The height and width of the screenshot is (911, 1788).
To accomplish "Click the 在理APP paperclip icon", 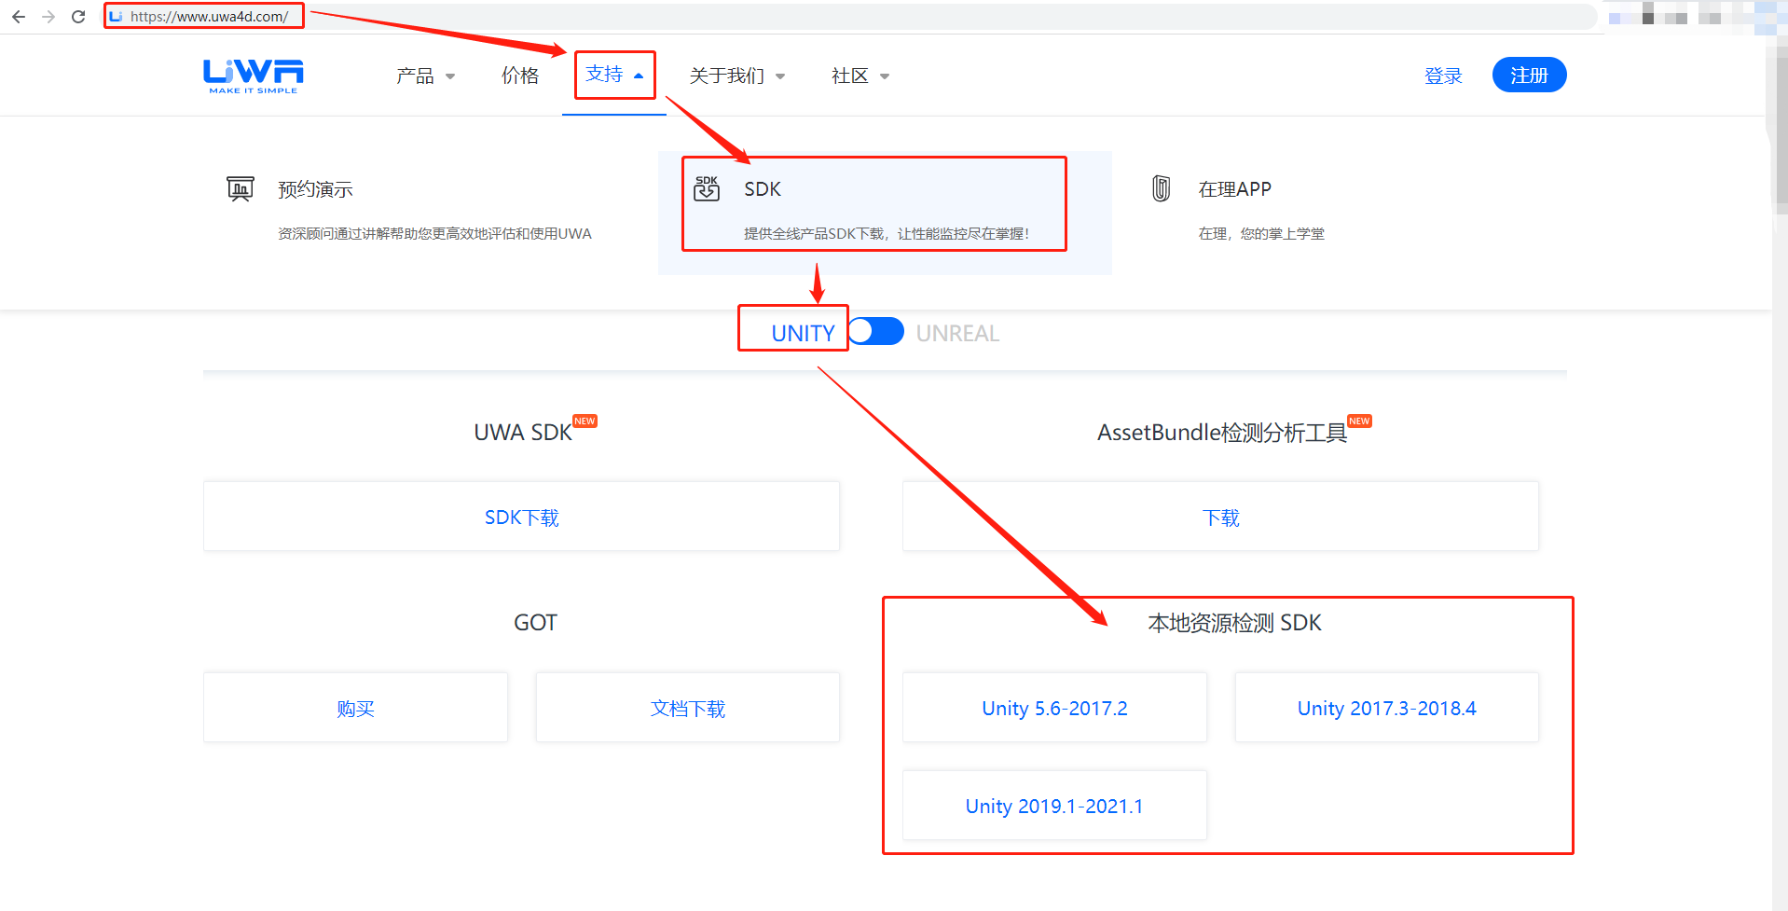I will pyautogui.click(x=1161, y=188).
